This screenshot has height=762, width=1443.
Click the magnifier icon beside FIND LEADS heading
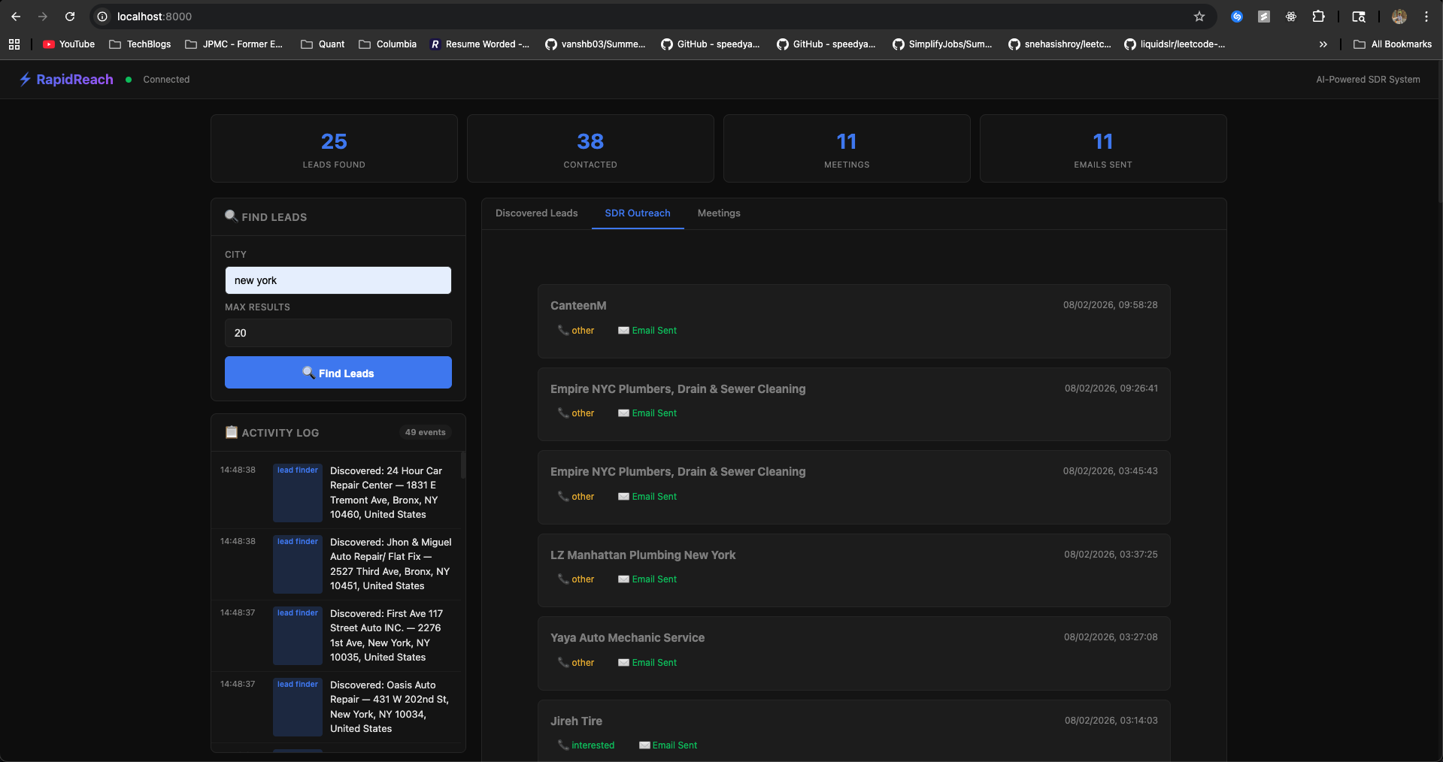231,216
